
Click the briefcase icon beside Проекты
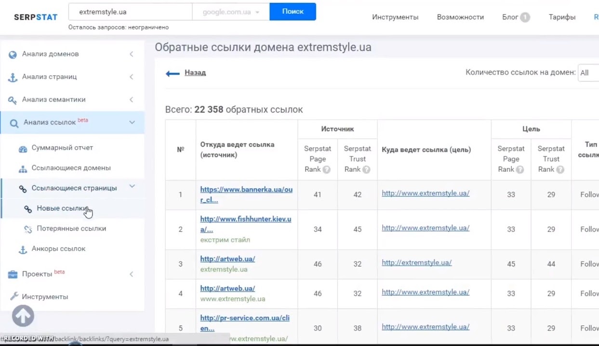(13, 275)
